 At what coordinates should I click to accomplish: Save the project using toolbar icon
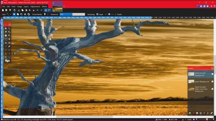point(10,10)
